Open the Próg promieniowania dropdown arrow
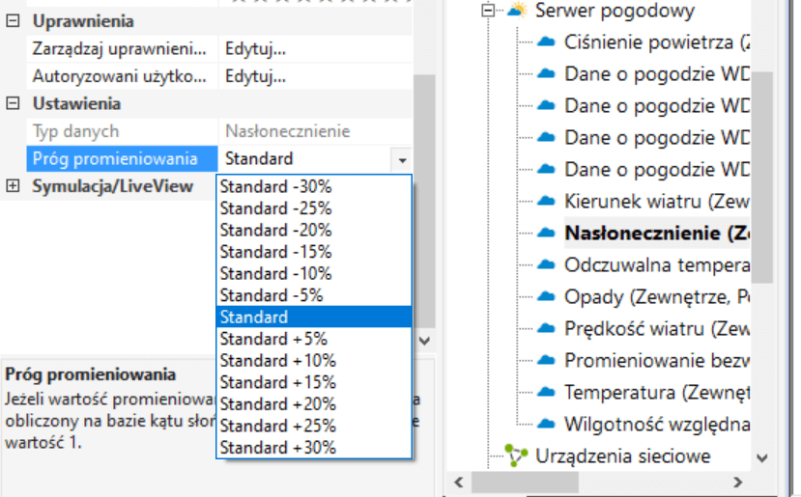Viewport: 801px width, 497px height. pyautogui.click(x=401, y=159)
